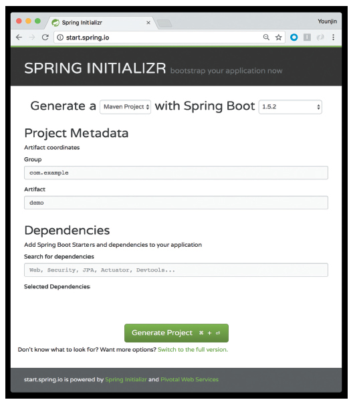Open the Spring Boot 1.5.2 version dropdown
The image size is (353, 406).
click(290, 106)
